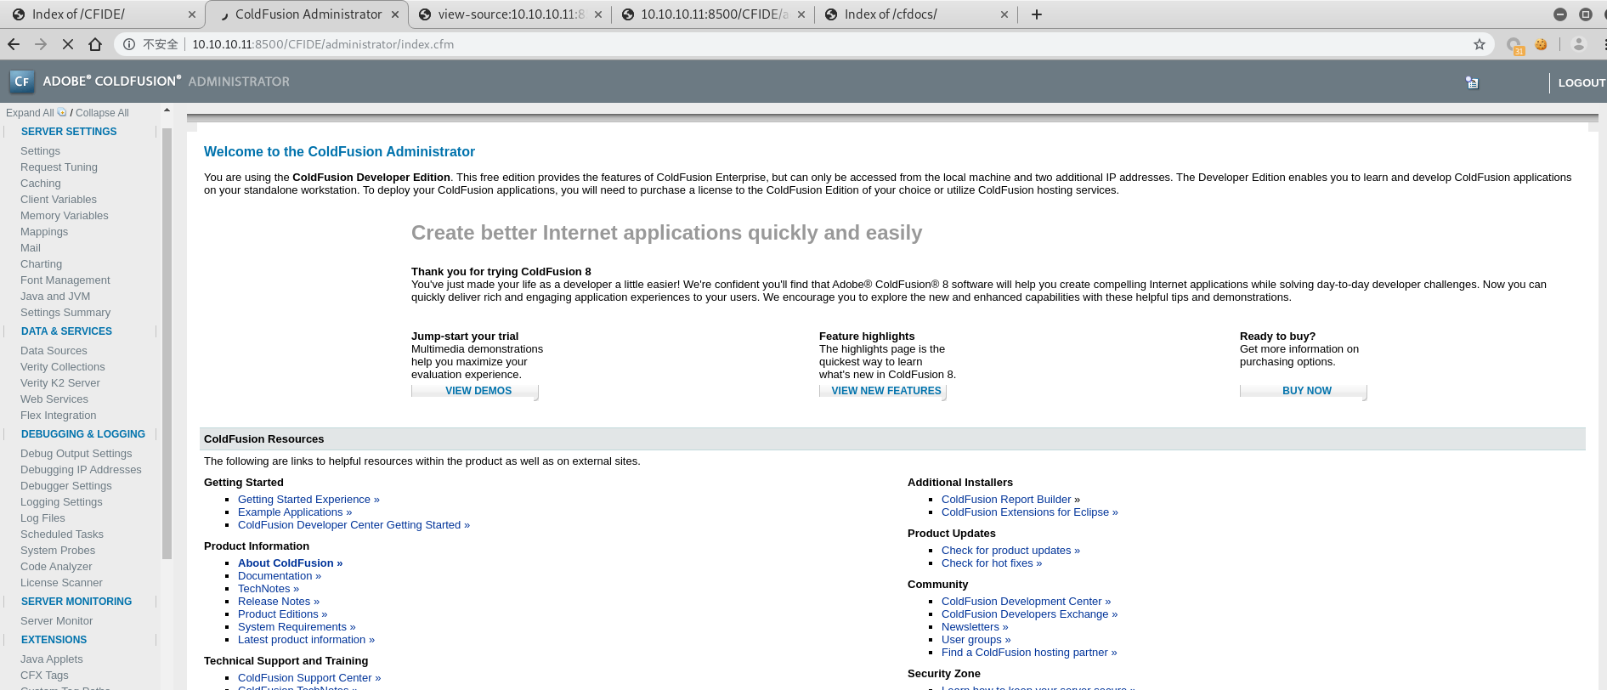
Task: Open Settings in the sidebar
Action: point(40,151)
